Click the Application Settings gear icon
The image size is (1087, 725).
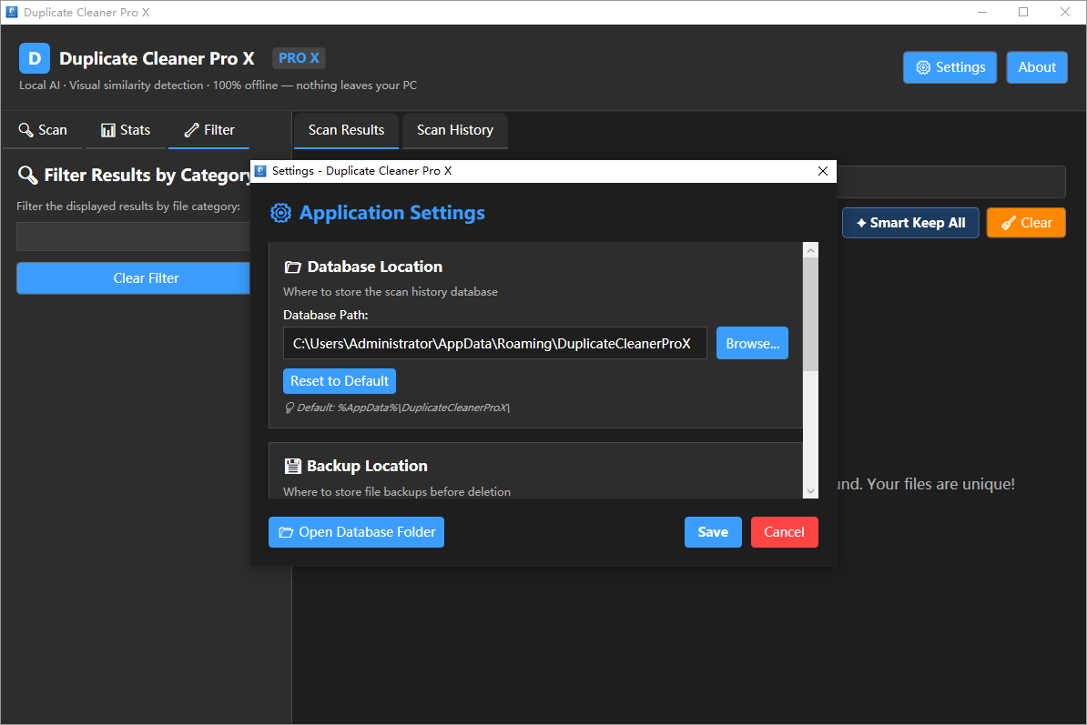pyautogui.click(x=280, y=213)
